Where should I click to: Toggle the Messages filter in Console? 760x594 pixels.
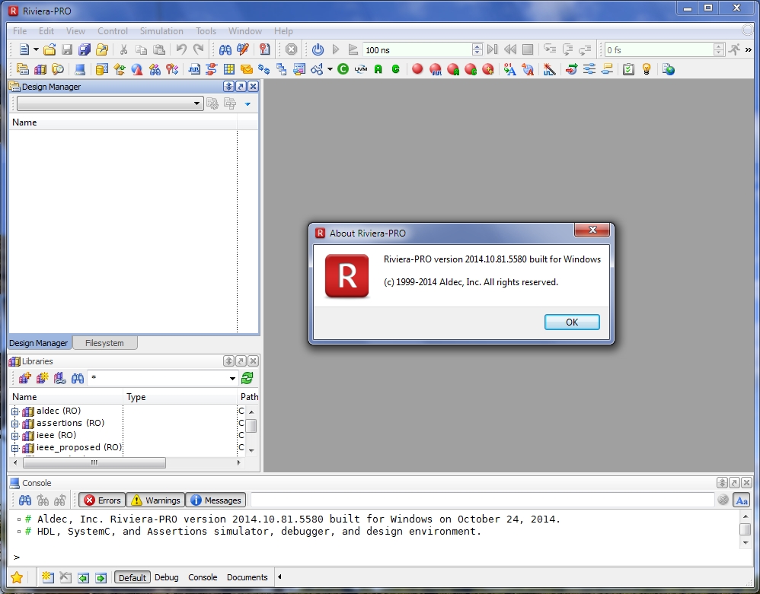pos(216,500)
